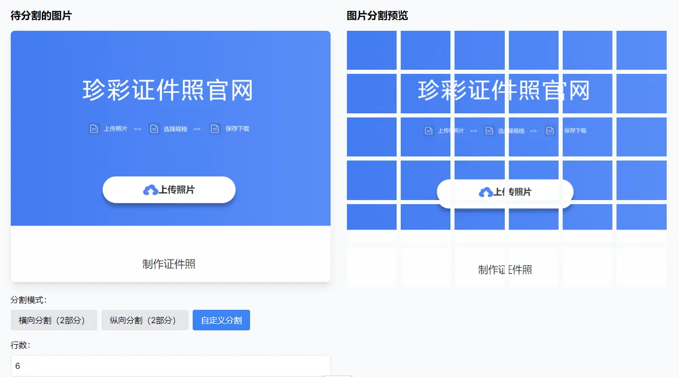
Task: Click the bottom-right tile in split preview
Action: [641, 267]
